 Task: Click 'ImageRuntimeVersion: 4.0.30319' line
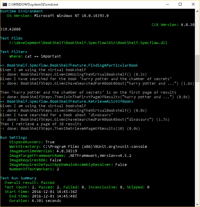(43, 151)
